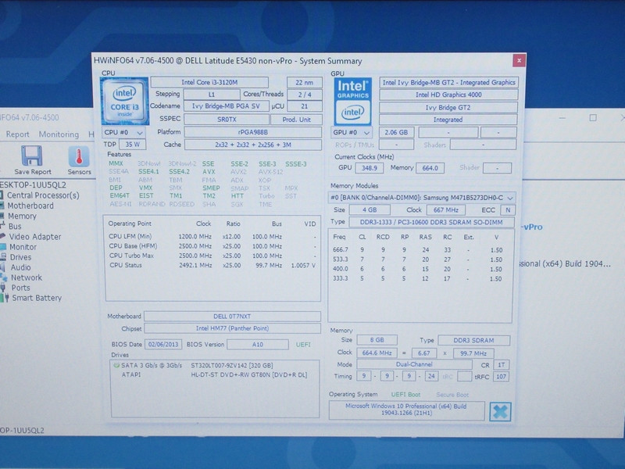Image resolution: width=625 pixels, height=469 pixels.
Task: Click the 666.7 memory timing row
Action: click(x=419, y=250)
